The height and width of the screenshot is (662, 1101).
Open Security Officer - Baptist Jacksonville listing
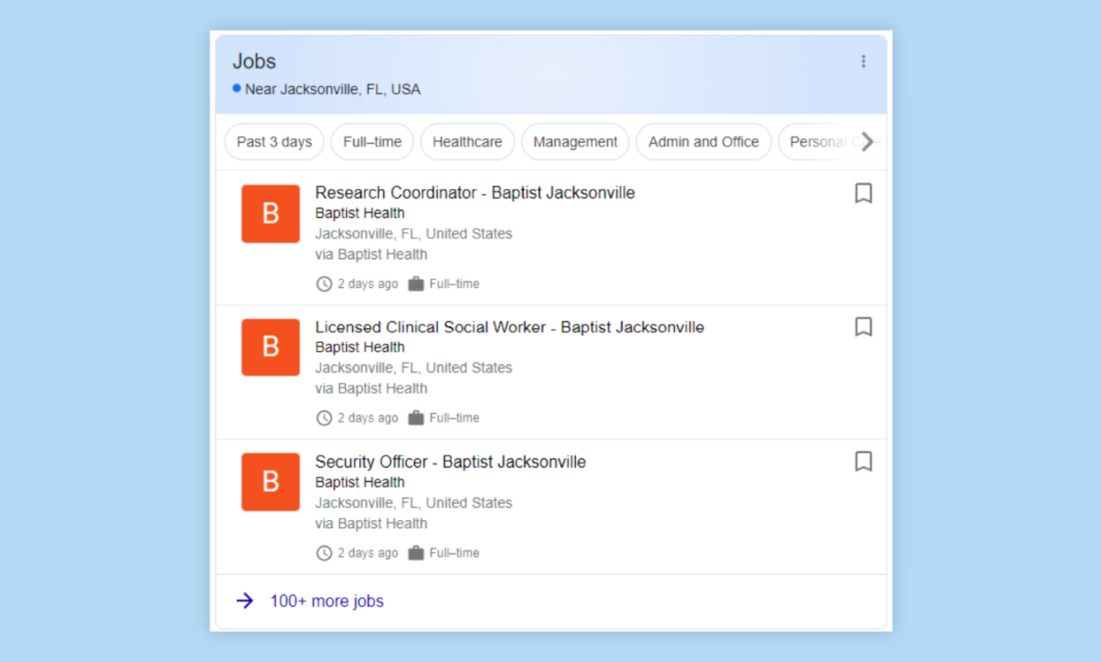[450, 462]
